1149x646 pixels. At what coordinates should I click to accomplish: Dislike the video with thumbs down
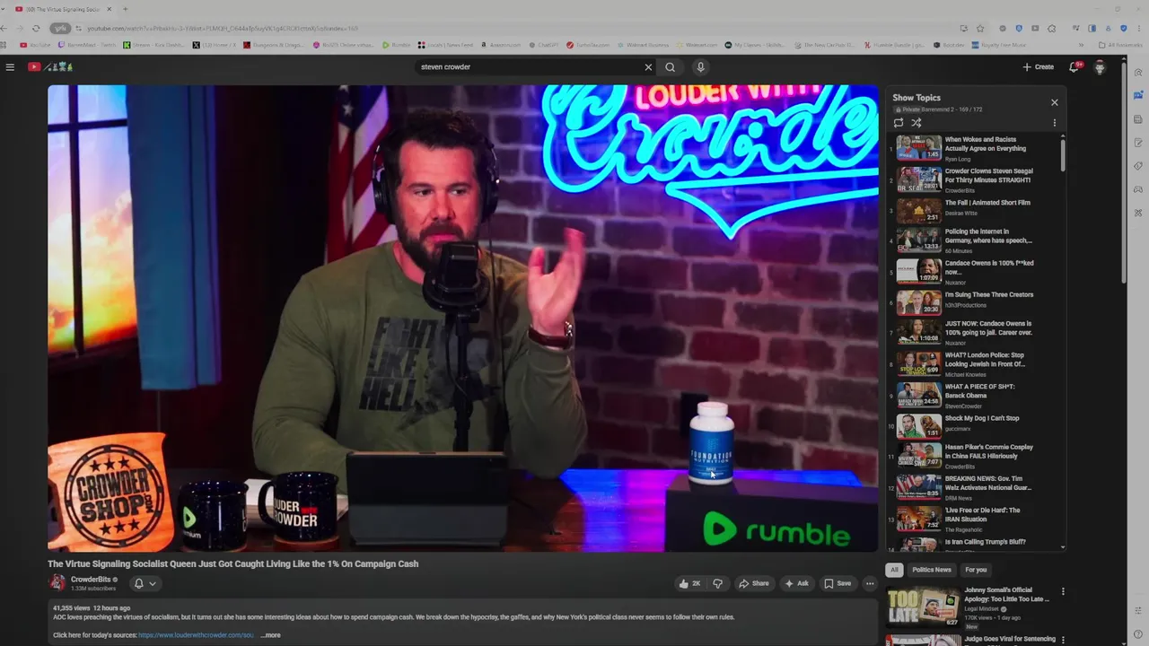[x=717, y=583]
